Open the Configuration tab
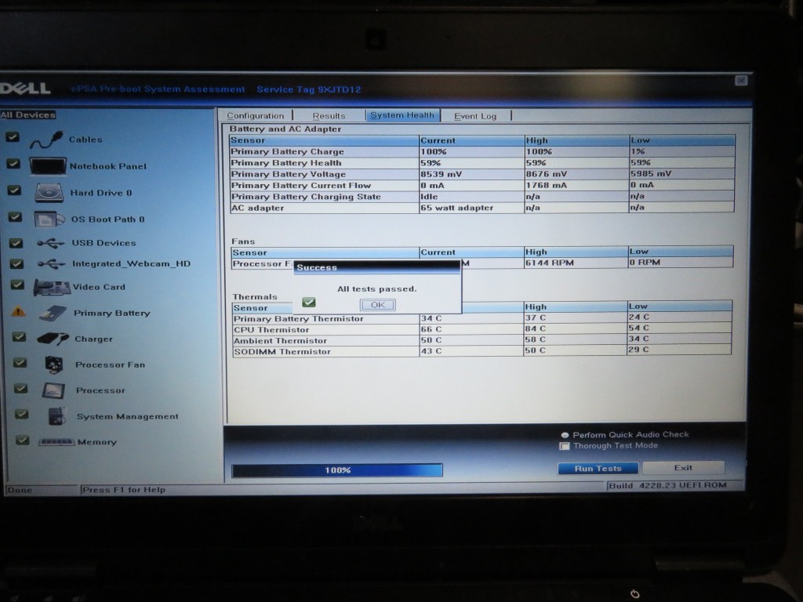803x602 pixels. 256,116
